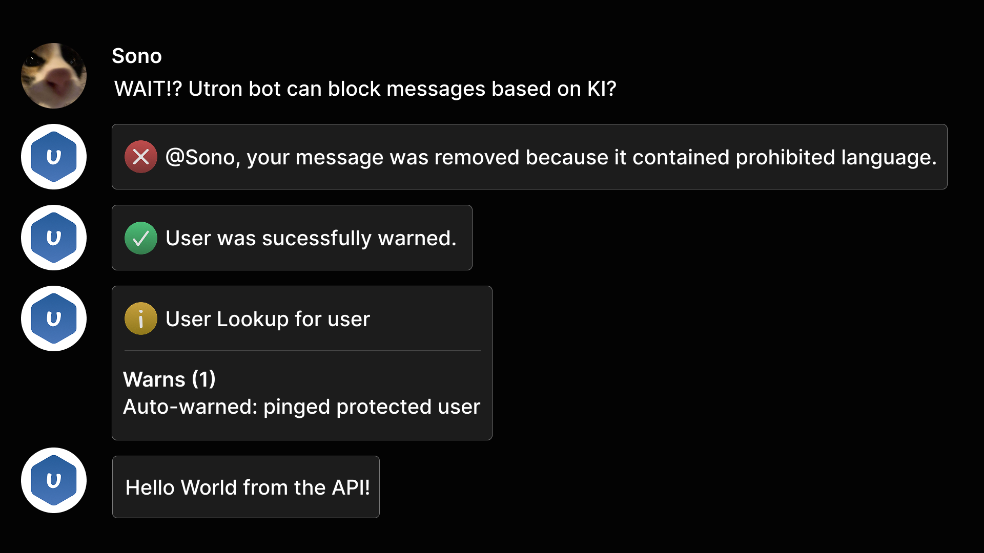Image resolution: width=984 pixels, height=553 pixels.
Task: Click bot avatar beside the removed-message notice
Action: pyautogui.click(x=54, y=157)
